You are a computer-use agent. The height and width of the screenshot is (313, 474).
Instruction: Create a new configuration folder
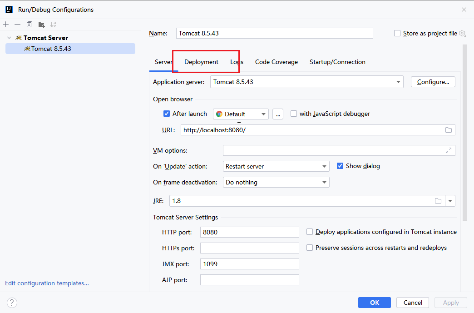point(41,25)
